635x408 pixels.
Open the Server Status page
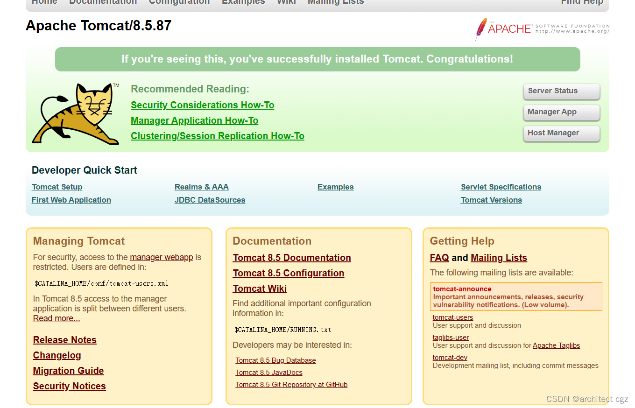coord(561,91)
